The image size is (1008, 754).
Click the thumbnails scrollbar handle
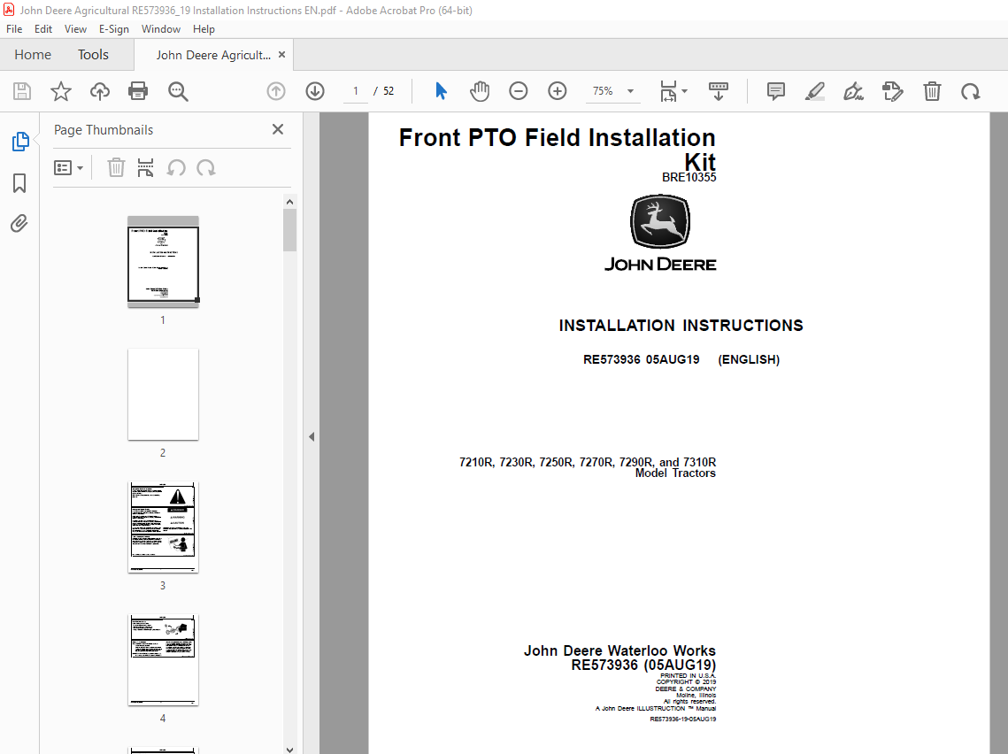[x=290, y=230]
